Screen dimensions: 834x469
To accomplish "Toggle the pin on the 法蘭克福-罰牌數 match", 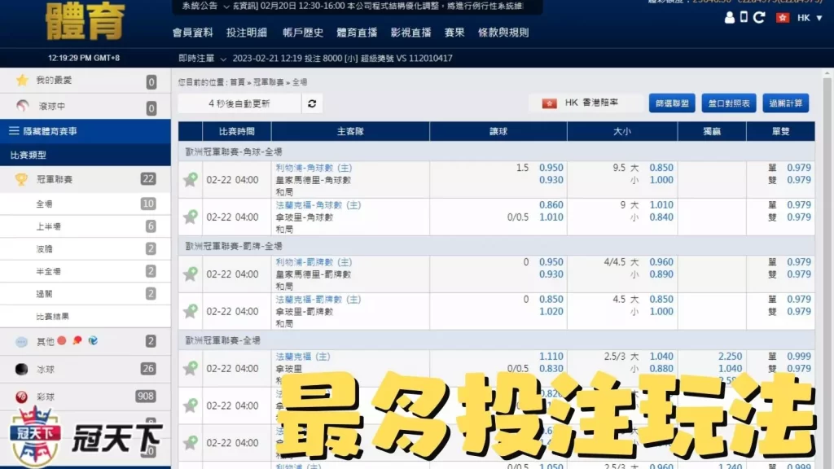I will 189,310.
